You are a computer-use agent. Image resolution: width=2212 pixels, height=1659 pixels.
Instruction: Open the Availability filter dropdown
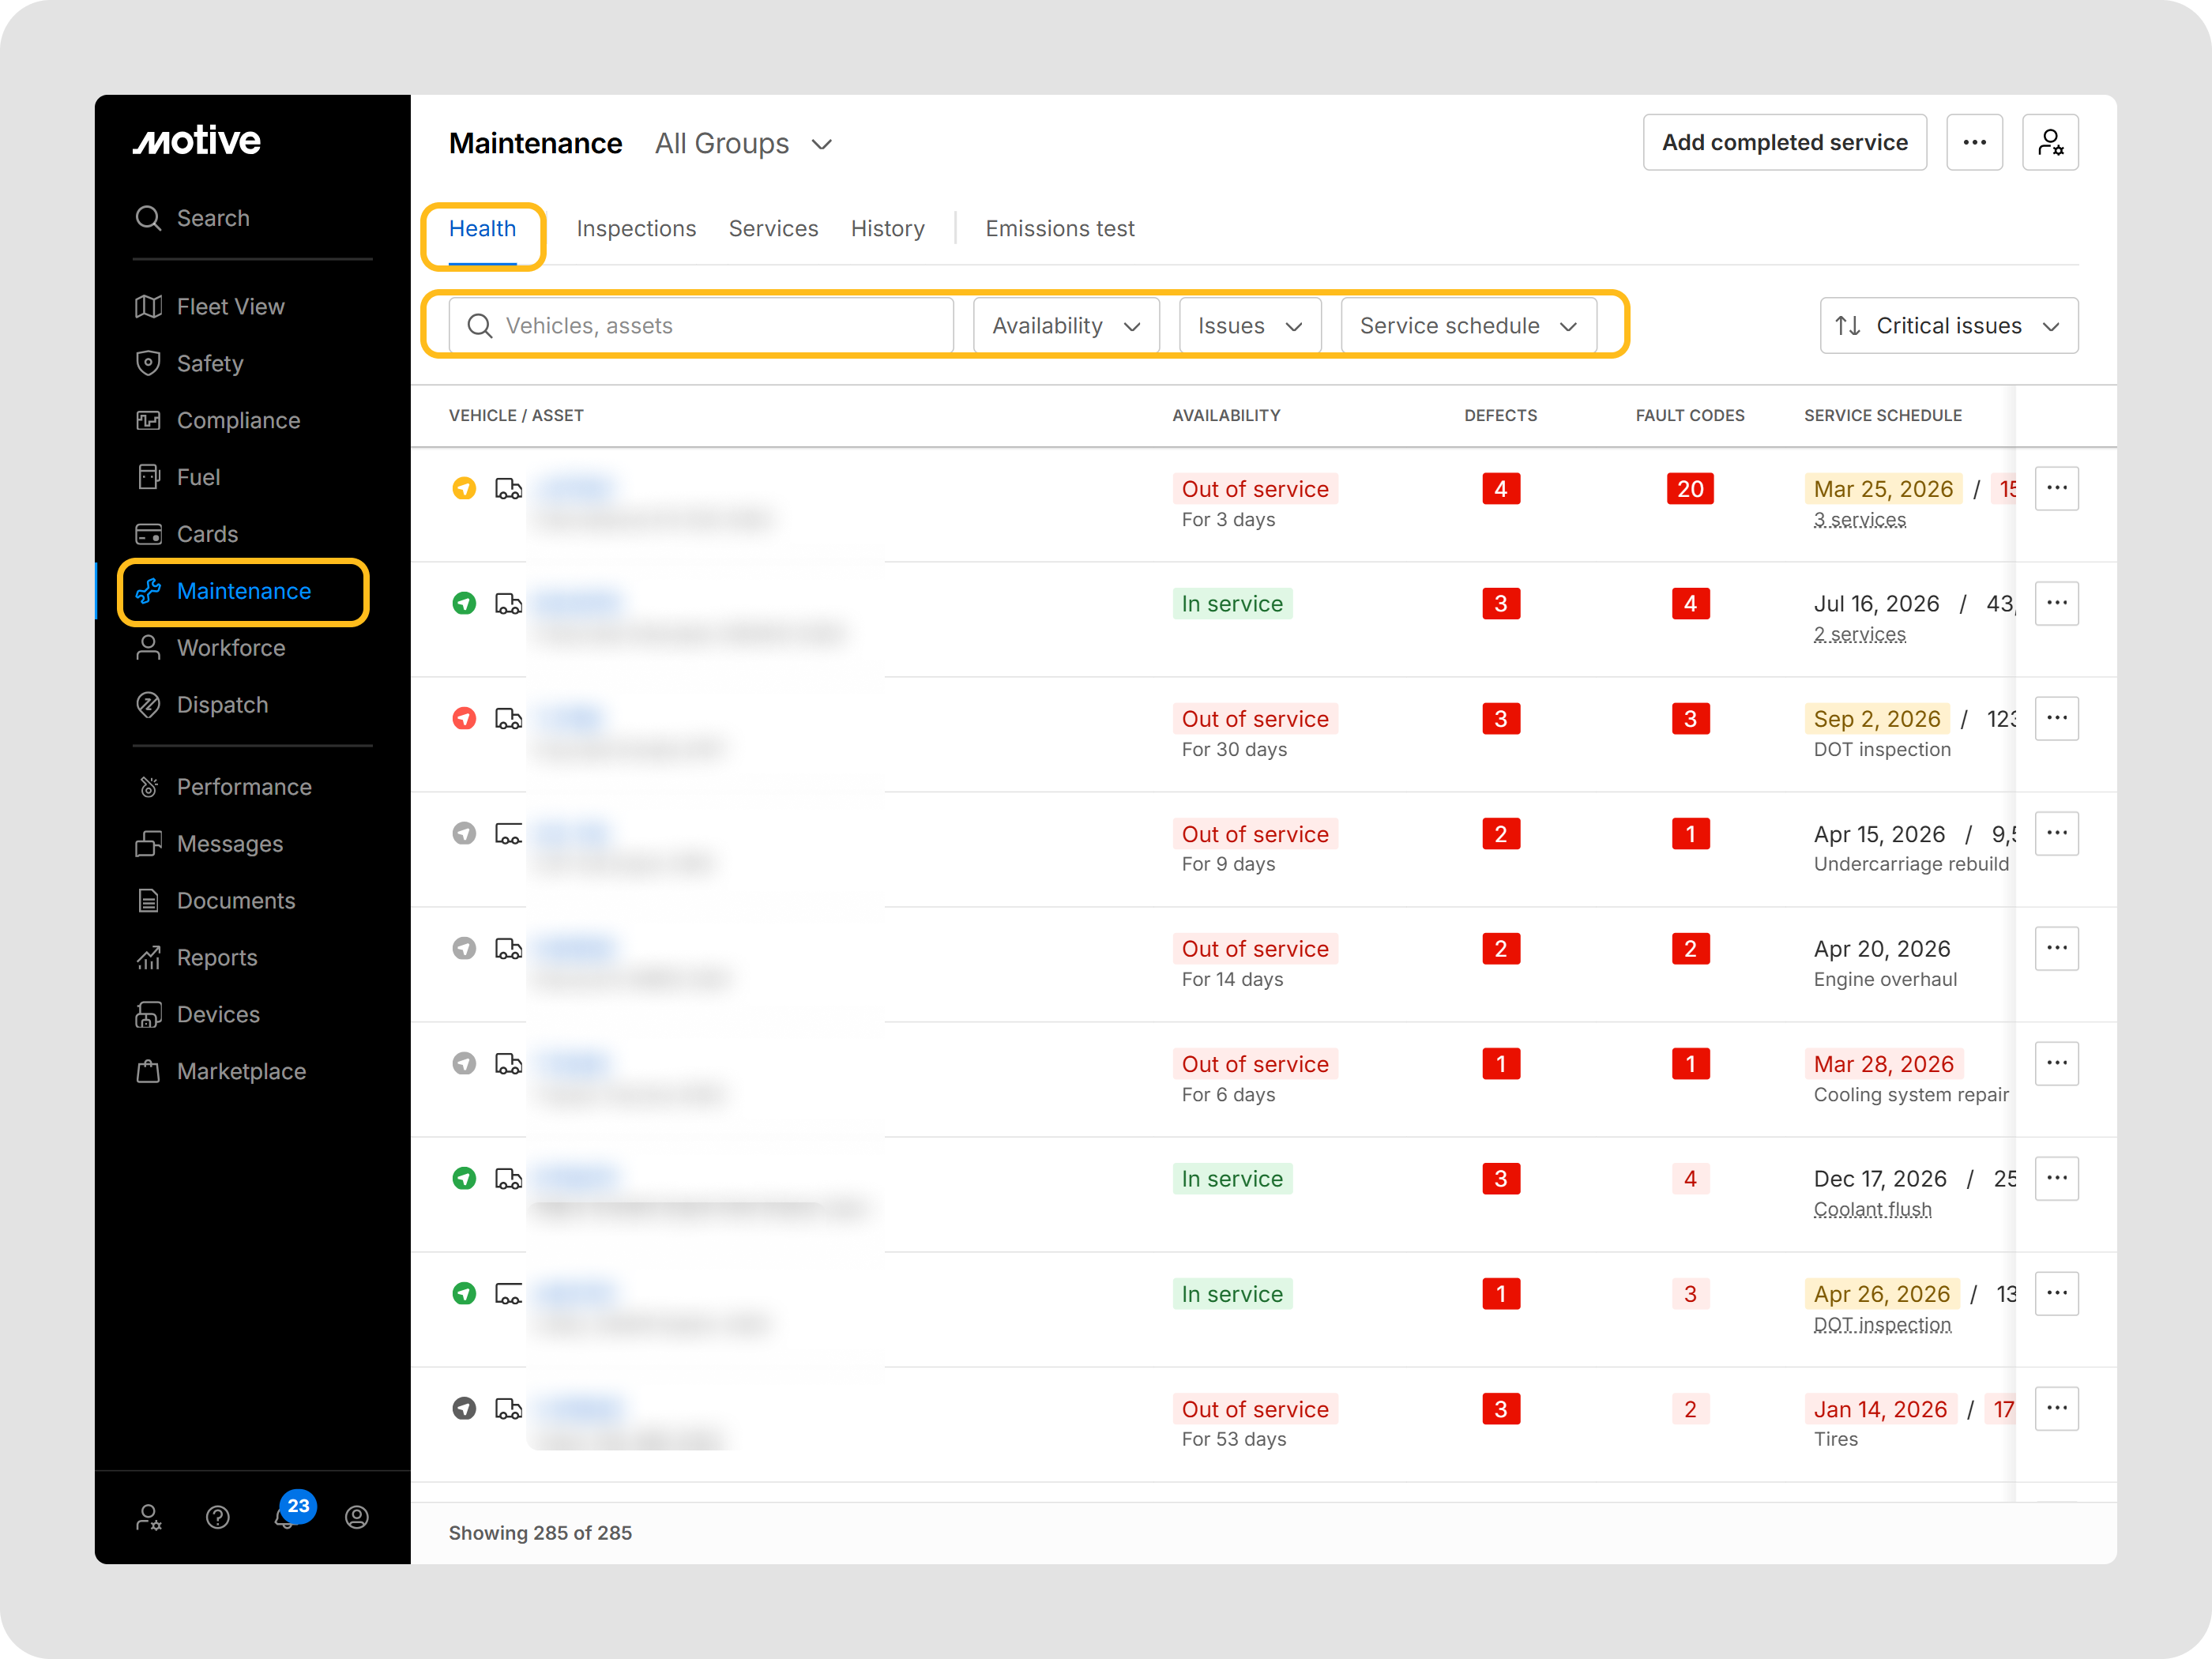[x=1066, y=326]
